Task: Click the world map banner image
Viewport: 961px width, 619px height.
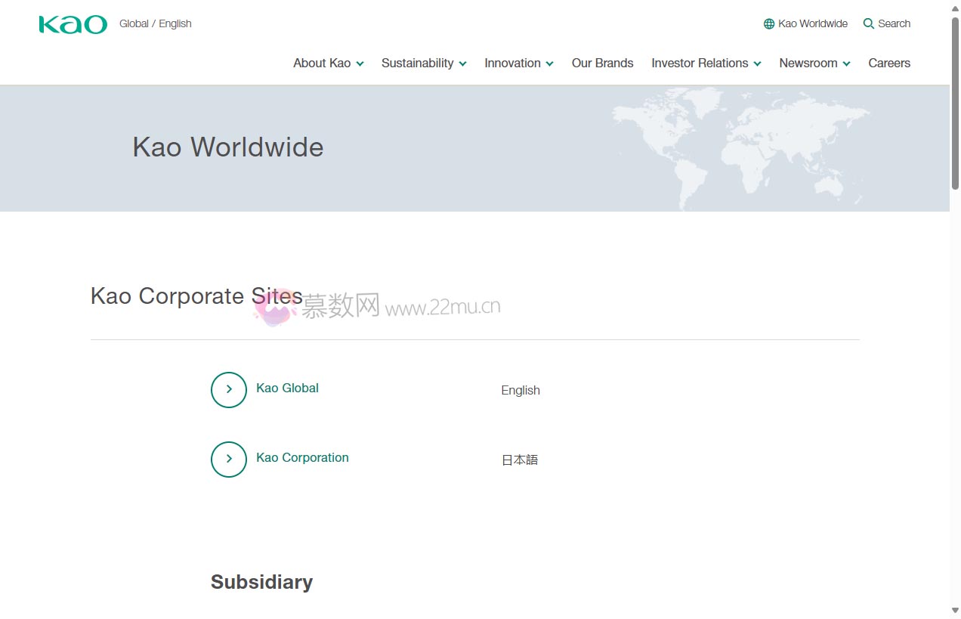Action: (x=740, y=148)
